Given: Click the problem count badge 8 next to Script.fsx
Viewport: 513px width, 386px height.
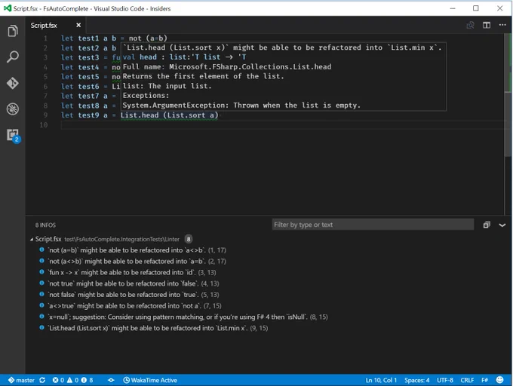Looking at the screenshot, I should (189, 239).
